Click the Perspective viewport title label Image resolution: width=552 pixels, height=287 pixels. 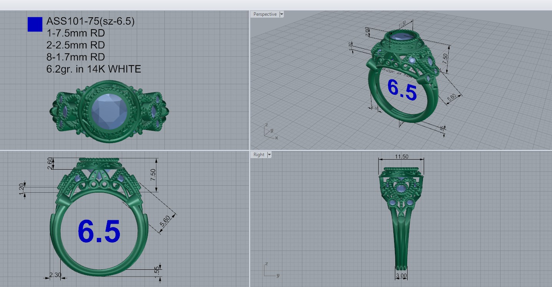click(x=265, y=14)
